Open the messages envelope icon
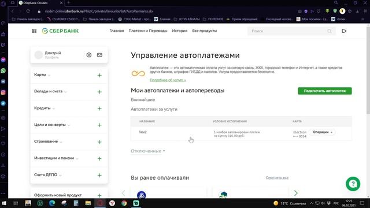 click(99, 55)
